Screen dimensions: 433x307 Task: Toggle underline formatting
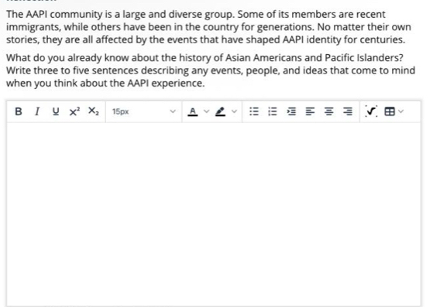56,111
